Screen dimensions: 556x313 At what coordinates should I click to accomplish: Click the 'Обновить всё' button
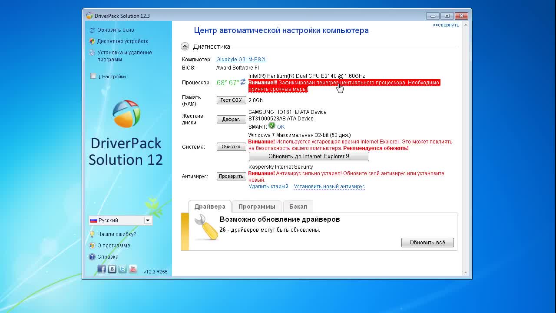click(427, 243)
